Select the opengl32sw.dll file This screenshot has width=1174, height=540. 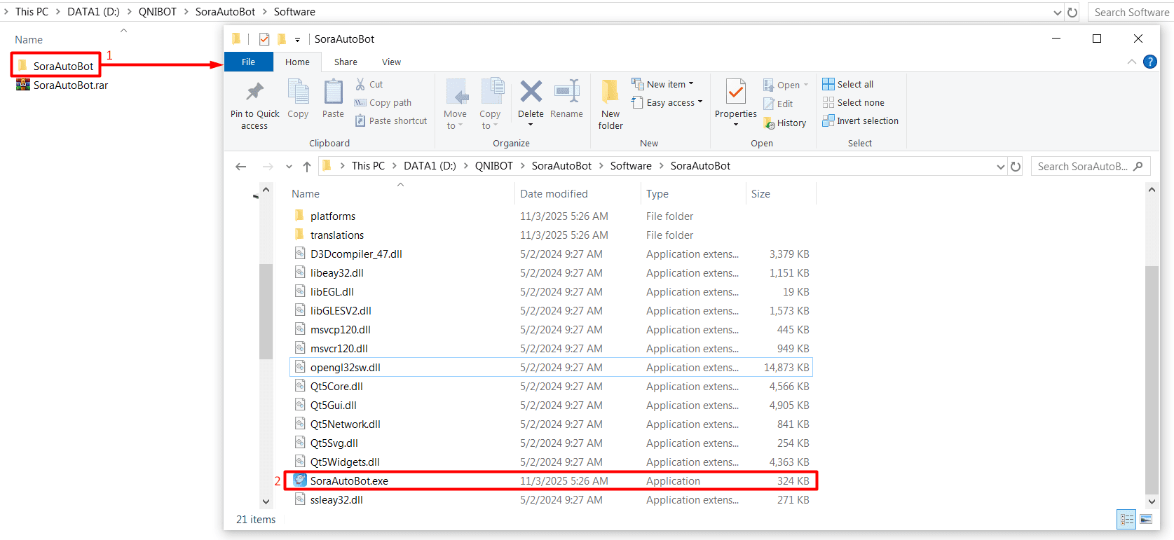pyautogui.click(x=551, y=367)
